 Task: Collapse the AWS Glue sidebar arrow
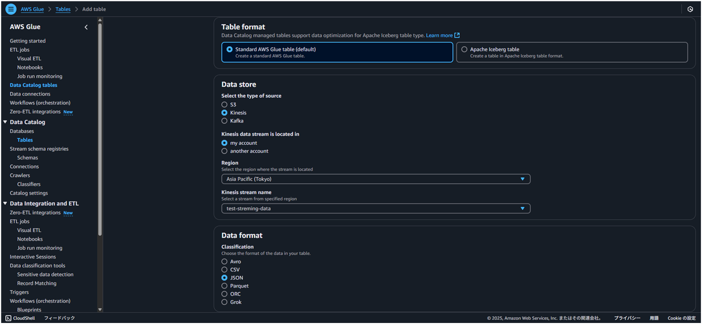click(x=86, y=27)
